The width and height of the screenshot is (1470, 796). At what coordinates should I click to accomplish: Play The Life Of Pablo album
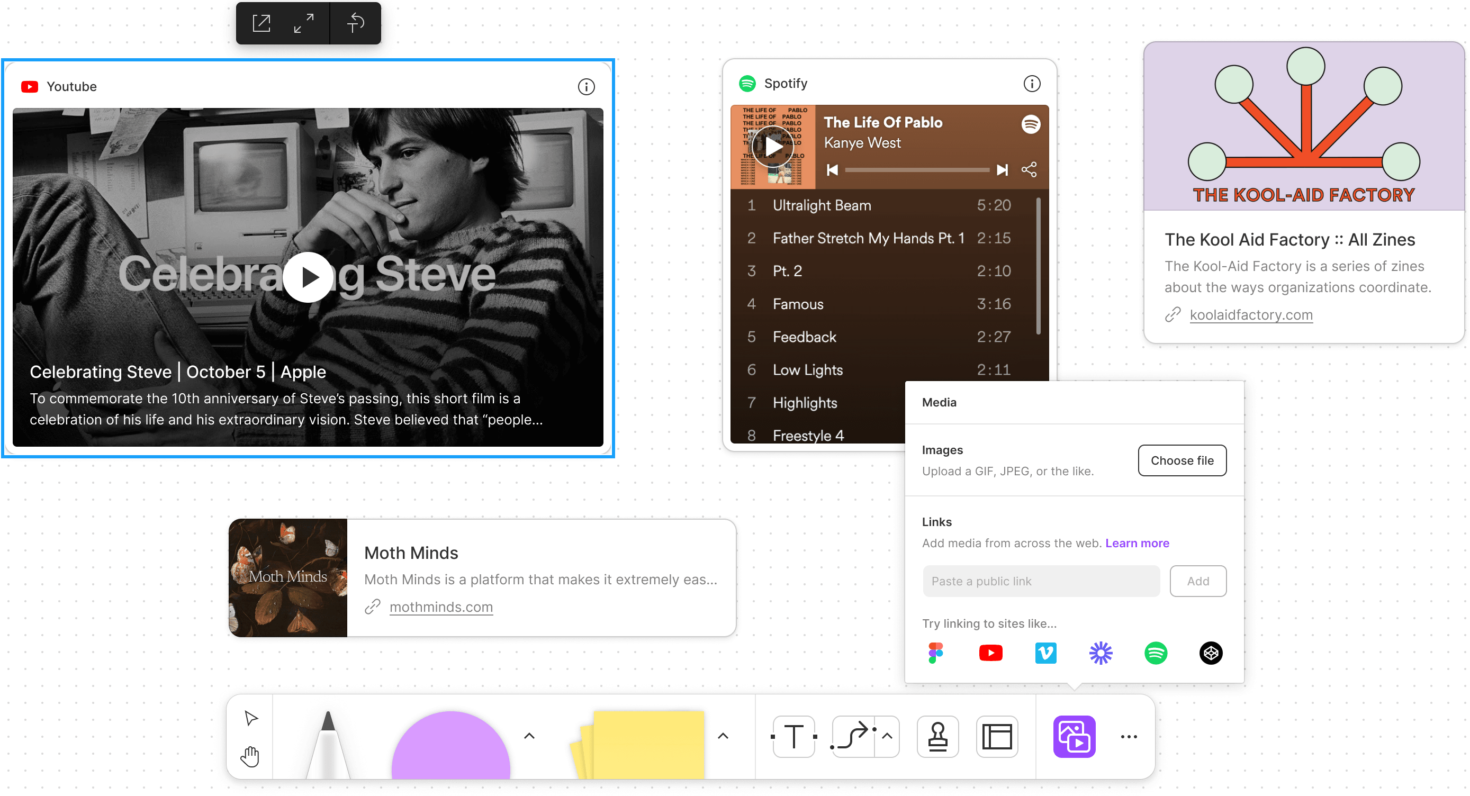tap(773, 146)
